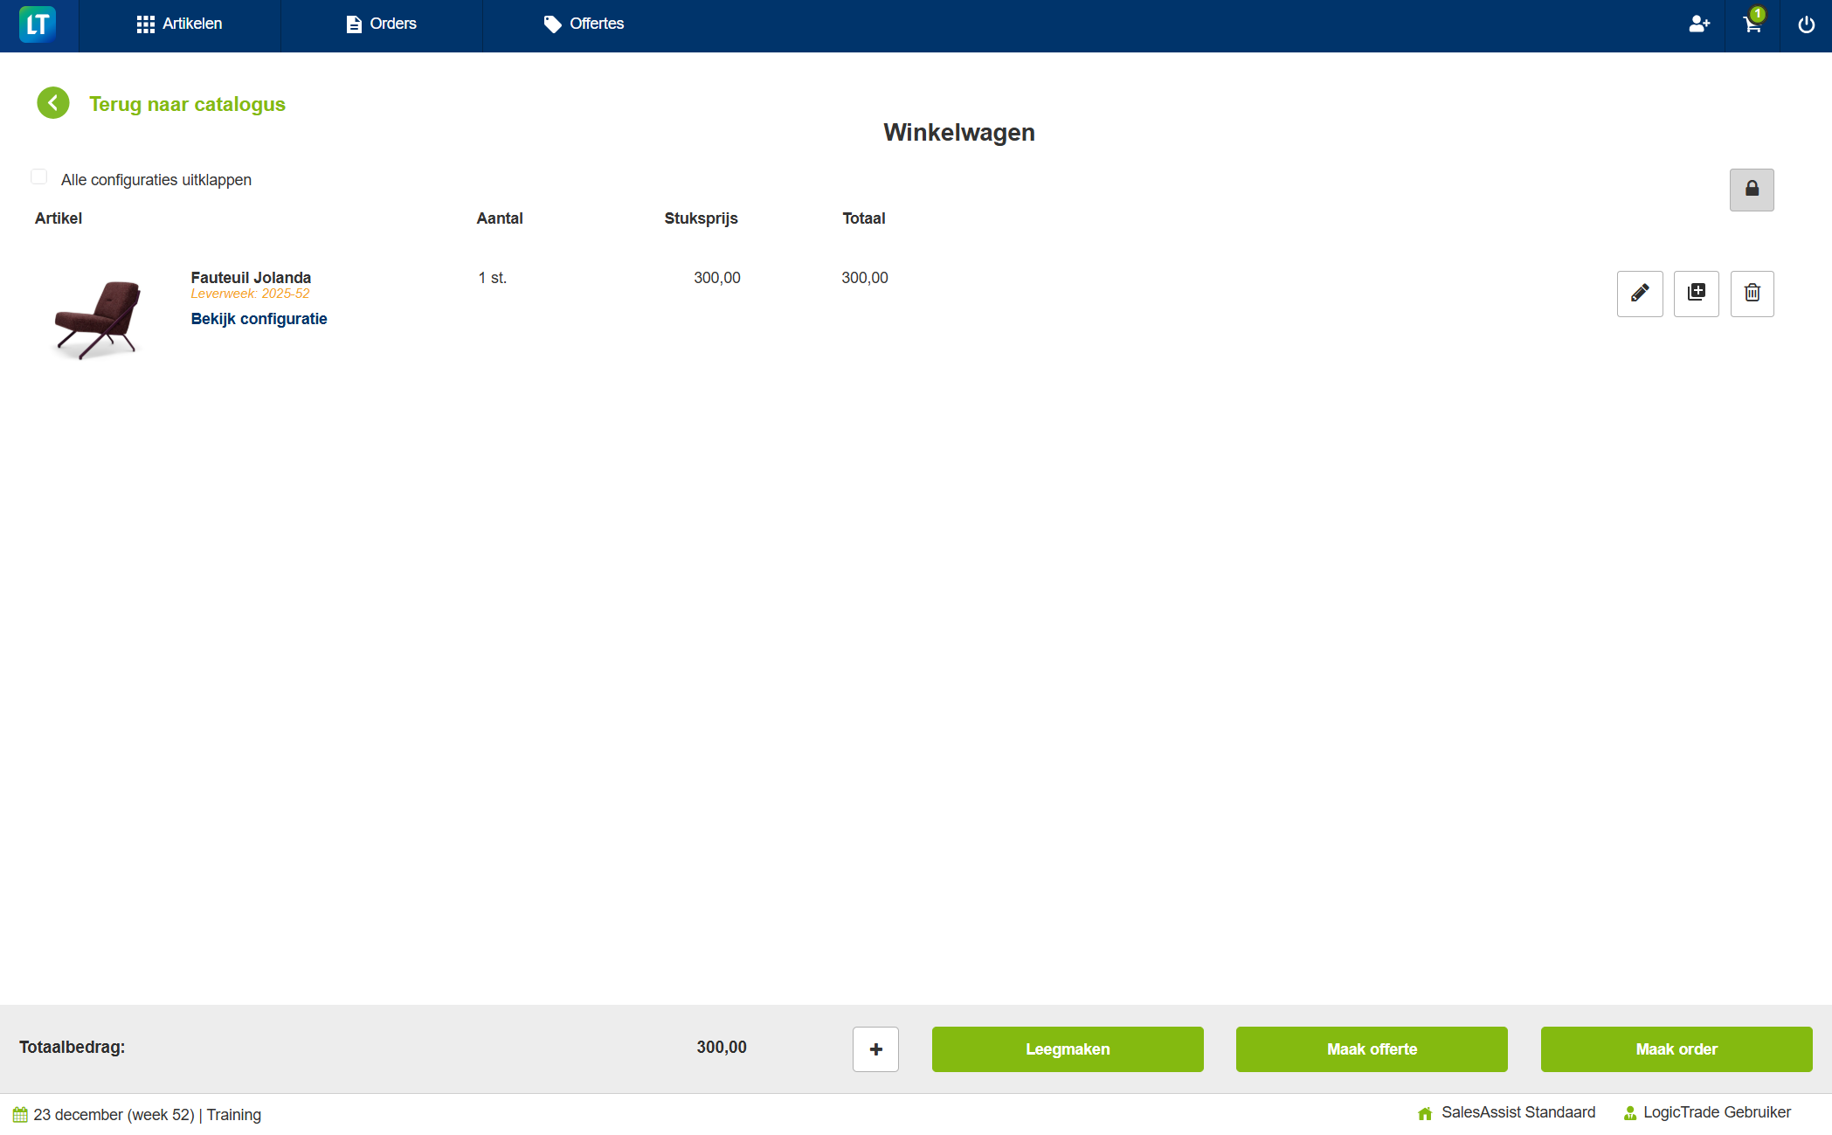
Task: Click the lock icon above the cart list
Action: coord(1751,190)
